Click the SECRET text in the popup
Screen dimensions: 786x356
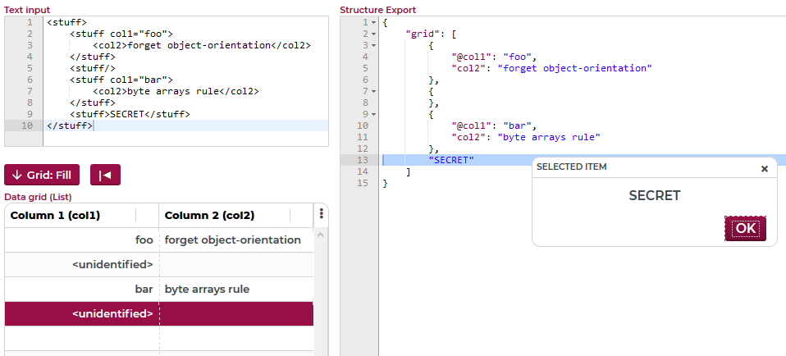click(x=655, y=195)
